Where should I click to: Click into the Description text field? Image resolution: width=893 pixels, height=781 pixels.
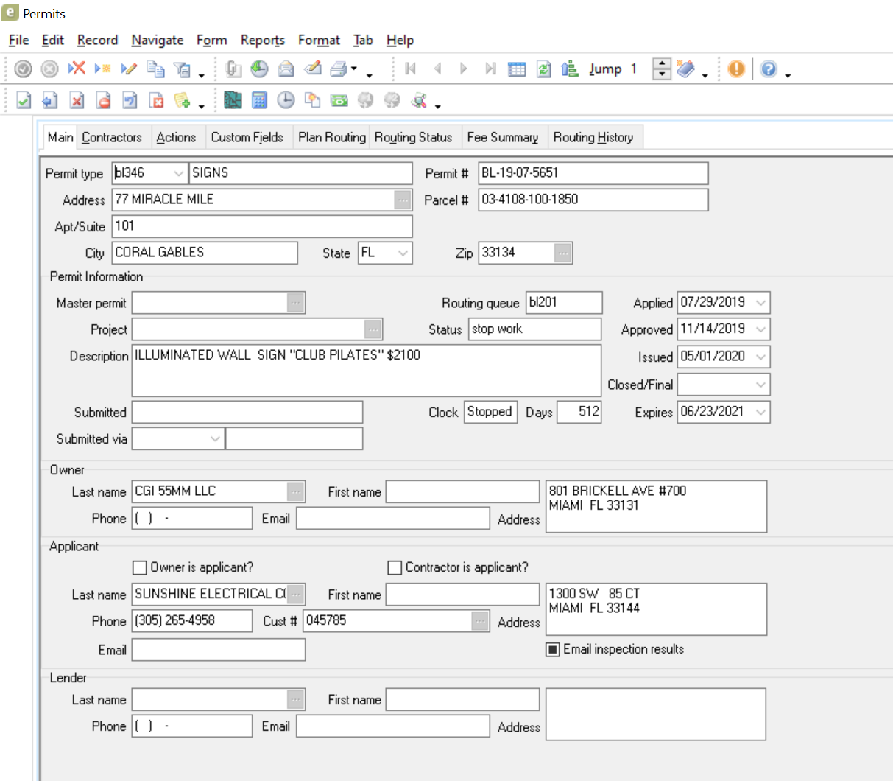click(366, 371)
